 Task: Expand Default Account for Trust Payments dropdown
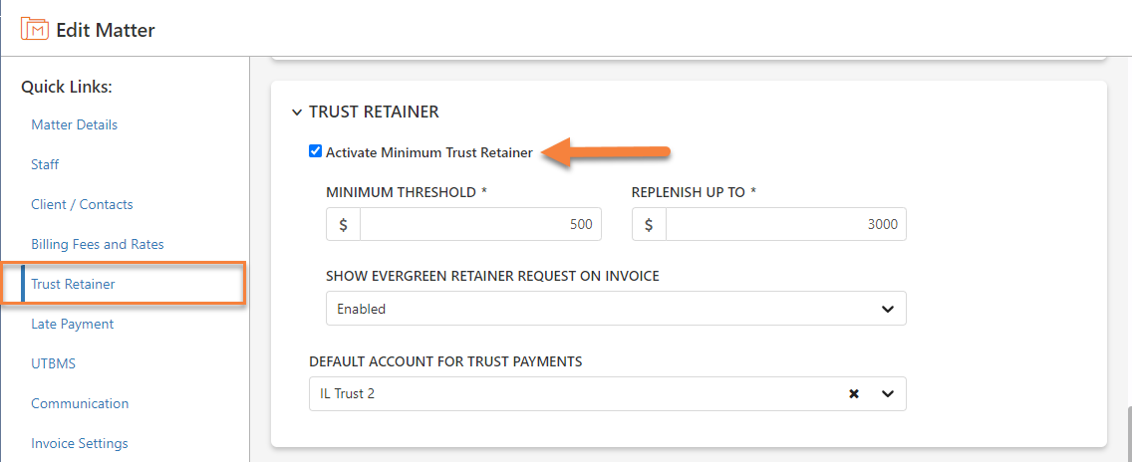pos(887,393)
